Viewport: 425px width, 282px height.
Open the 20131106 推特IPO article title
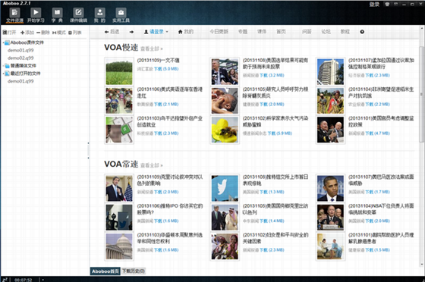[x=170, y=209]
